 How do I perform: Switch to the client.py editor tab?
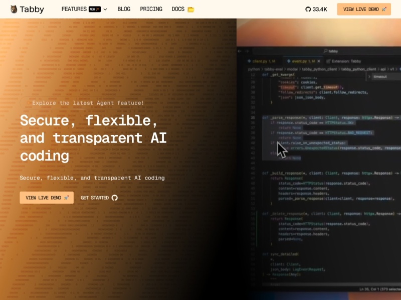pos(261,61)
